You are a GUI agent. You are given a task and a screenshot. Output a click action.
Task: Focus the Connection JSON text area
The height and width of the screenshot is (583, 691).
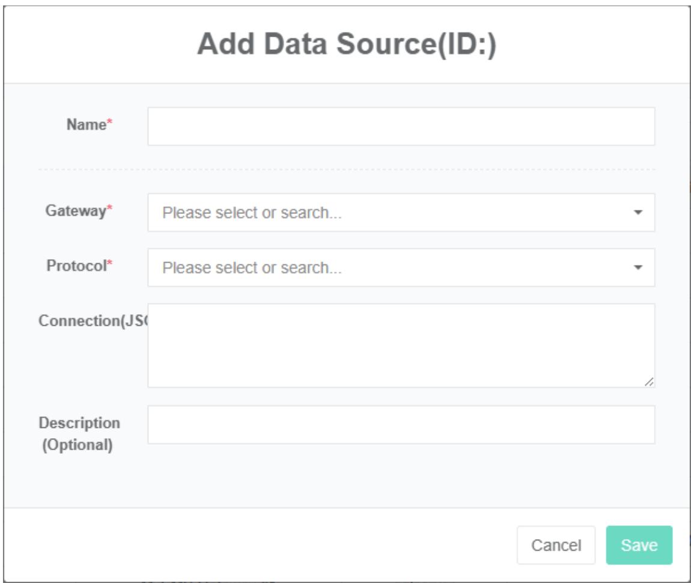401,345
